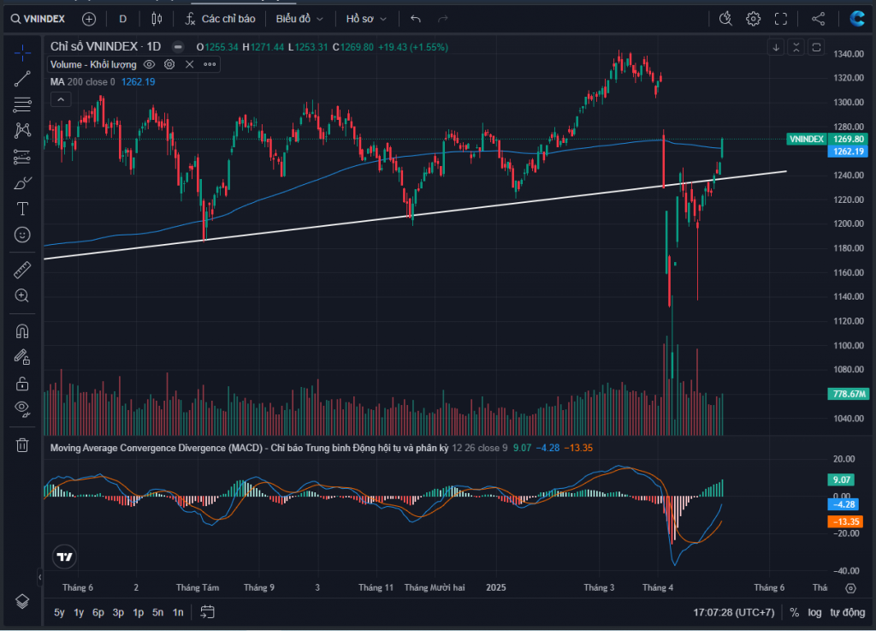Remove the Volume indicator
The width and height of the screenshot is (876, 631).
[x=189, y=65]
